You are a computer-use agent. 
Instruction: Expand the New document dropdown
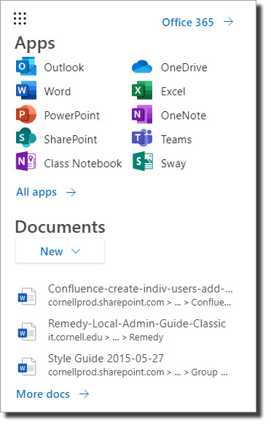60,251
